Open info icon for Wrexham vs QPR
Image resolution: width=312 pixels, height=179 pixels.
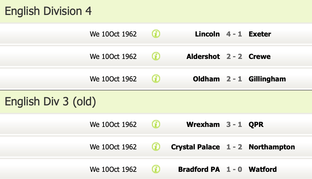(156, 124)
